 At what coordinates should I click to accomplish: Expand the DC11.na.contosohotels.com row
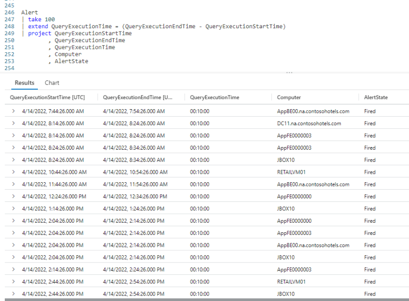[x=13, y=123]
